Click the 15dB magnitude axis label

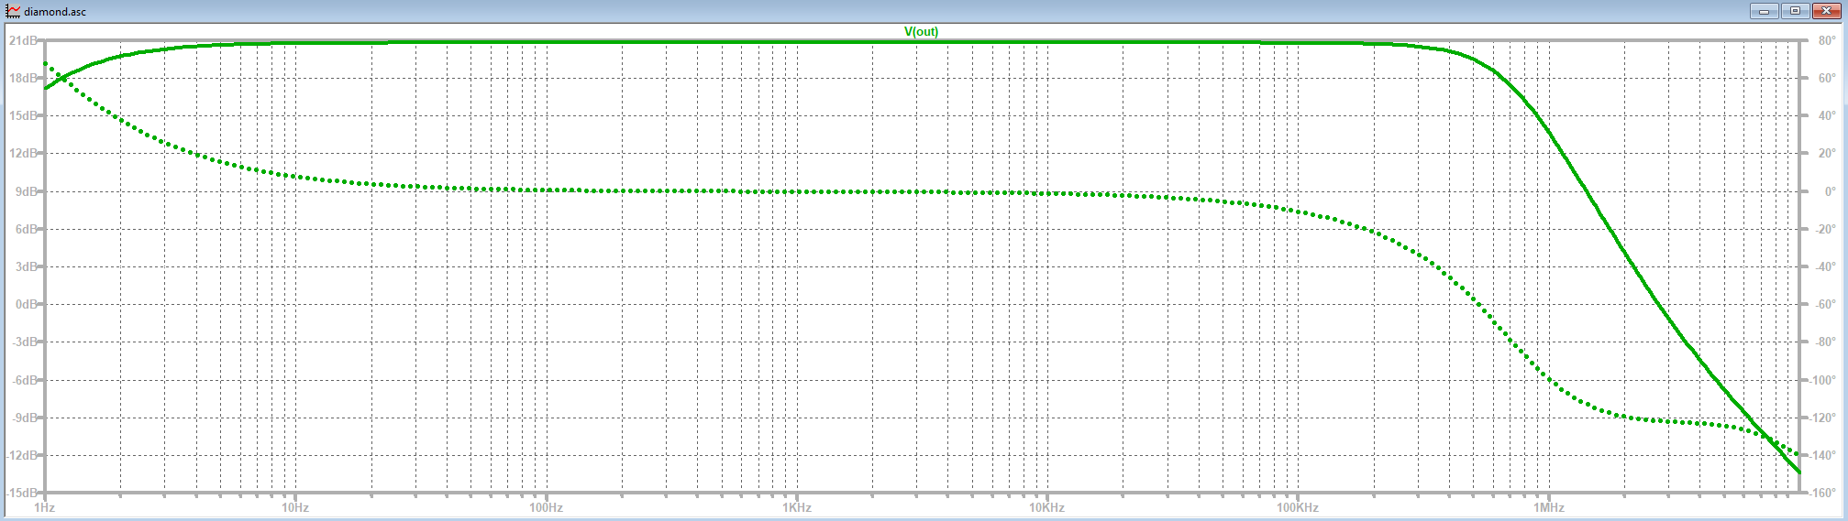click(23, 116)
